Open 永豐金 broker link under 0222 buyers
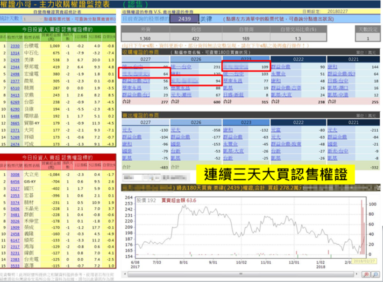Viewport: 383px width, 282px height. coord(278,74)
